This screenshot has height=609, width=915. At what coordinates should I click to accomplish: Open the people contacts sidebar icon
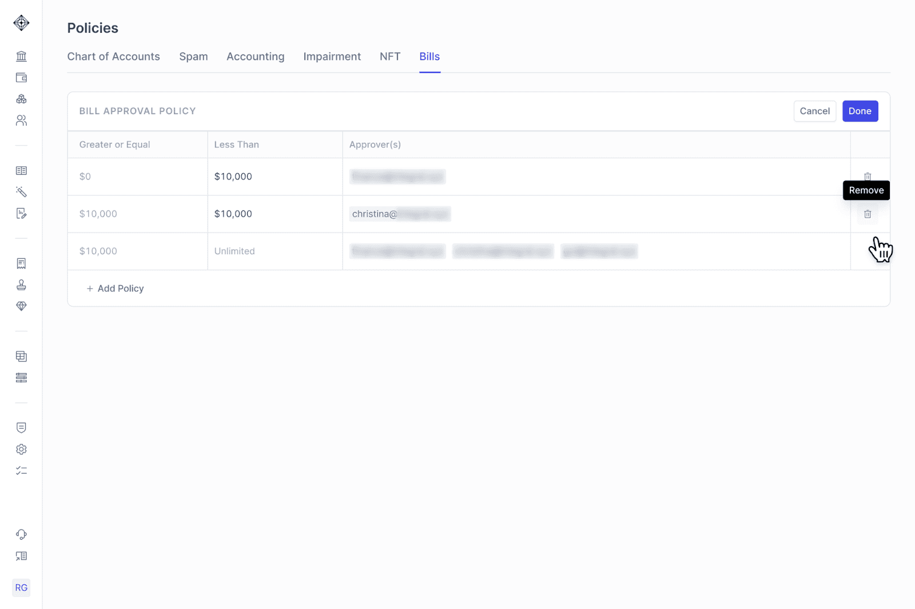[21, 121]
